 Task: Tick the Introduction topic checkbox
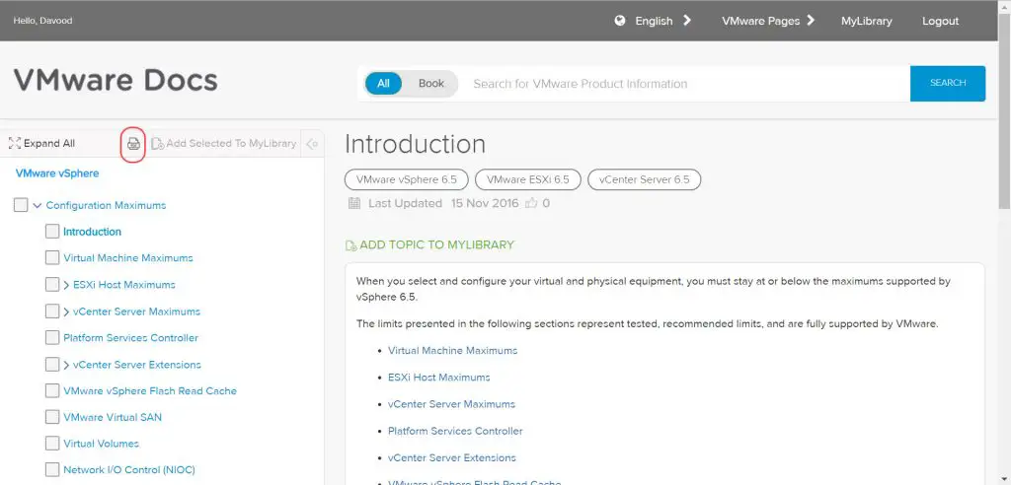[x=52, y=232]
